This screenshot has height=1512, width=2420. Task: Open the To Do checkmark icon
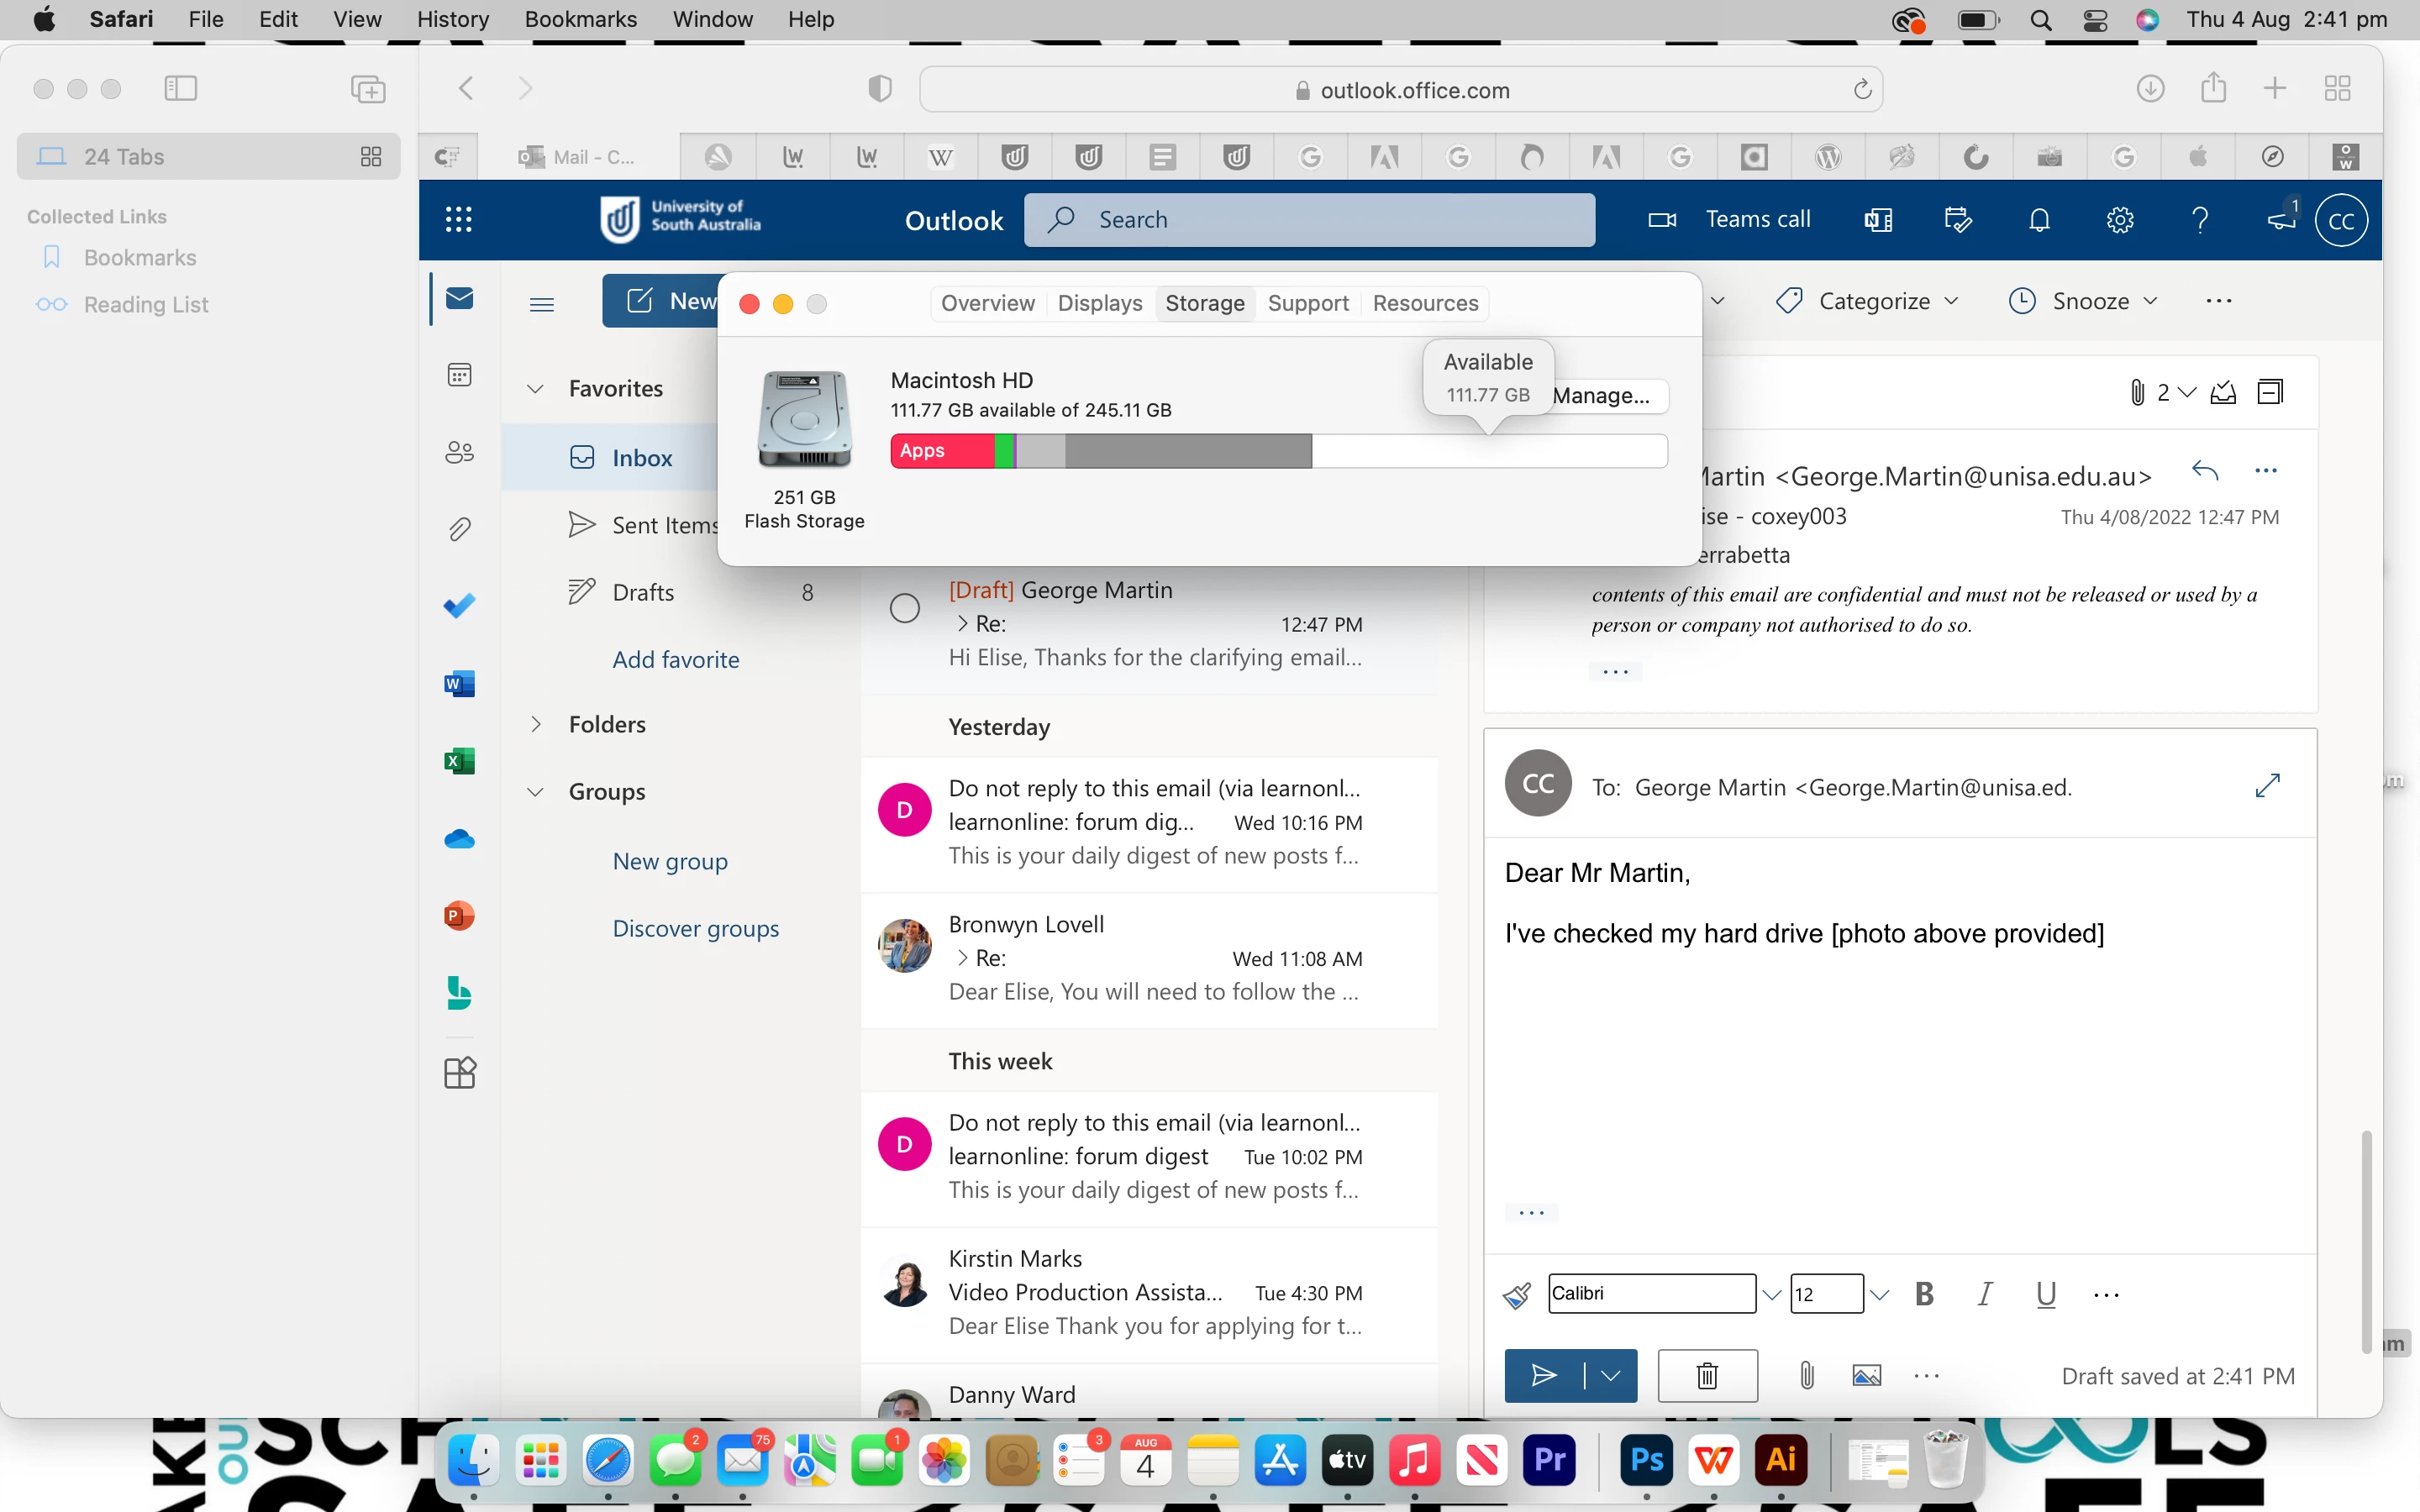tap(459, 606)
